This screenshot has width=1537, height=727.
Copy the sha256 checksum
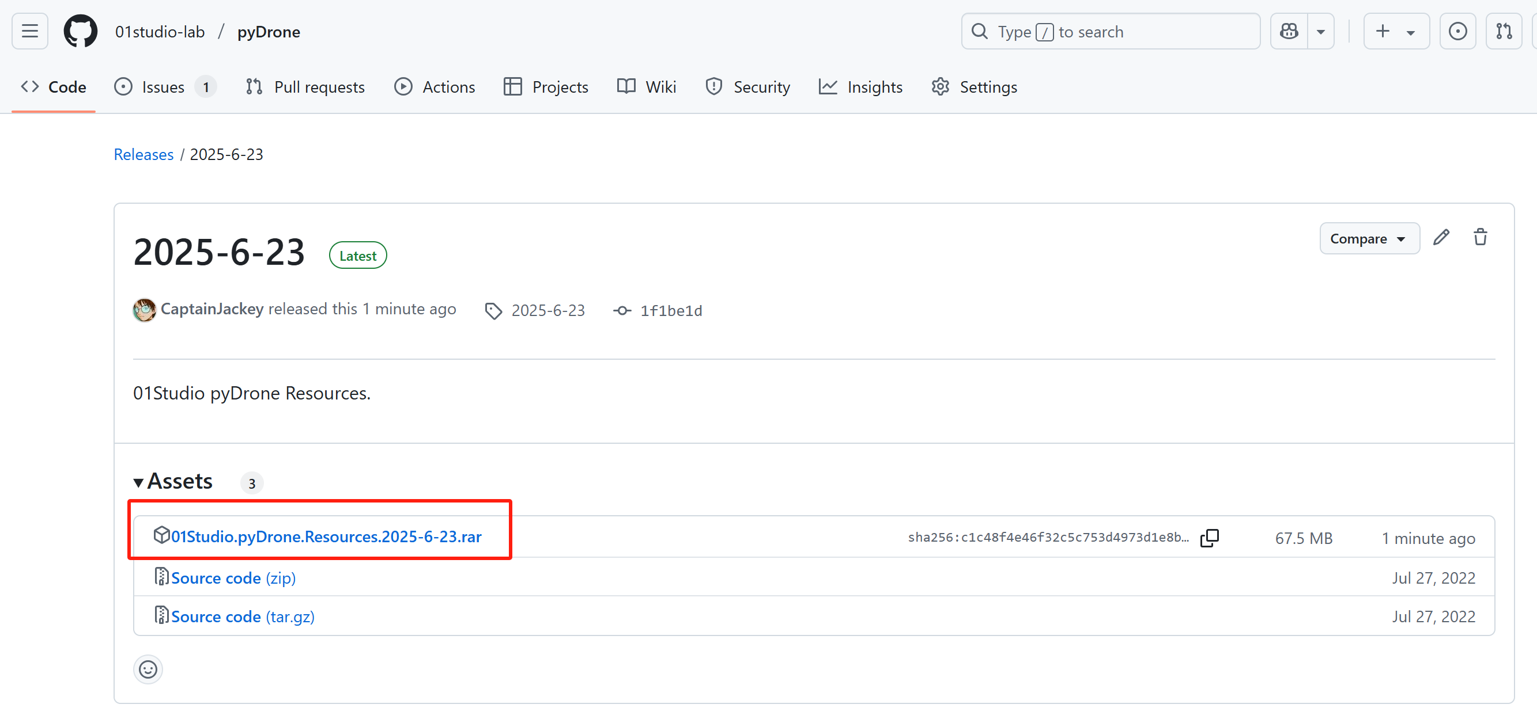tap(1209, 538)
